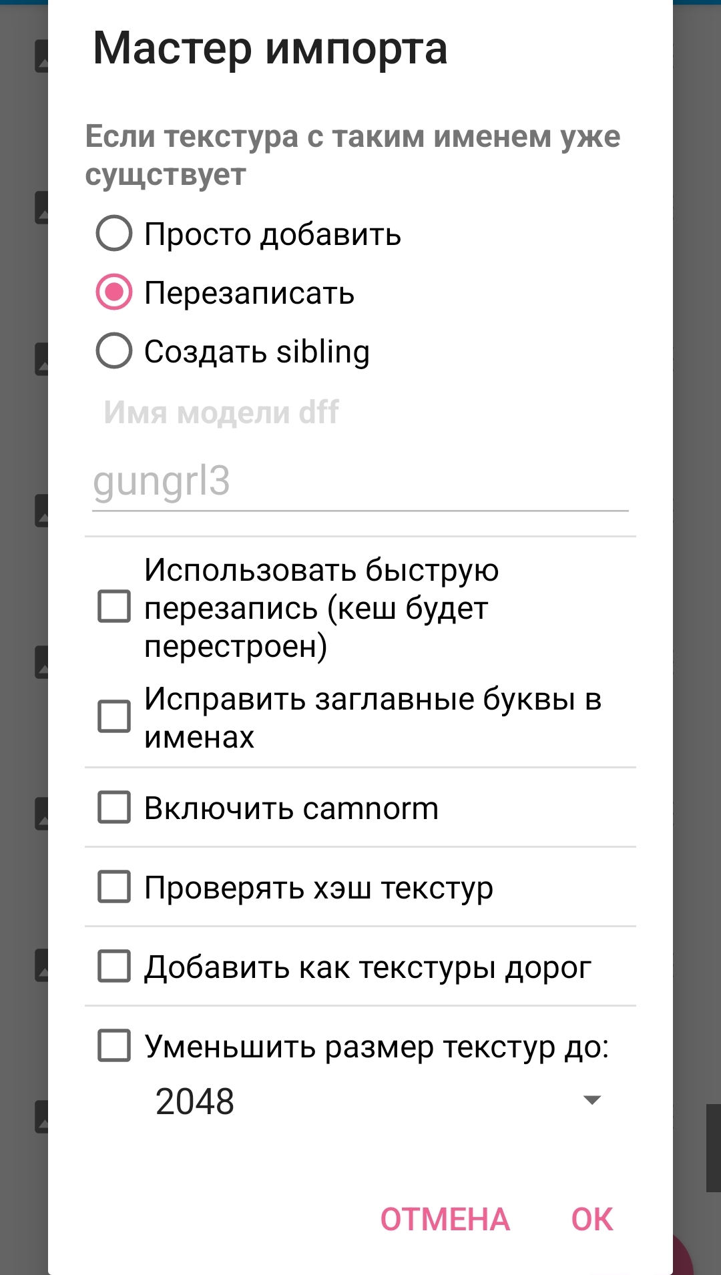This screenshot has width=721, height=1275.
Task: Tap the topmost image icon behind the dialog
Action: (41, 56)
